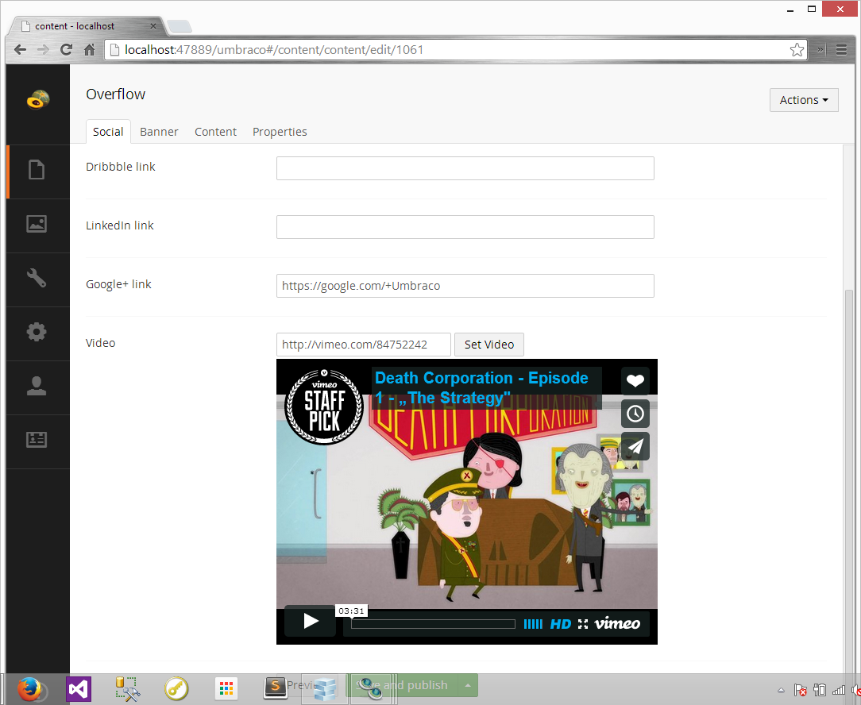The height and width of the screenshot is (705, 861).
Task: Toggle HD quality on the video
Action: [x=561, y=624]
